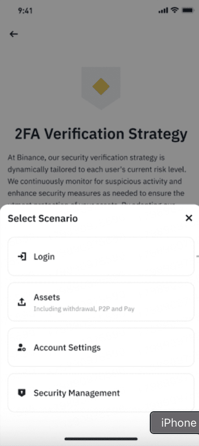Tap the Binance shield logo
Image resolution: width=199 pixels, height=446 pixels.
coord(101,88)
